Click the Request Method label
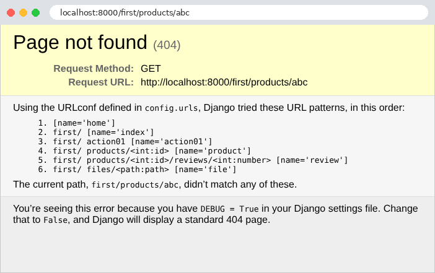 click(x=94, y=69)
